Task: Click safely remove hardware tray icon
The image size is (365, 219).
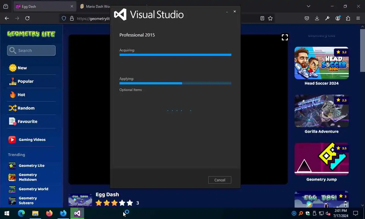Action: pos(315,213)
